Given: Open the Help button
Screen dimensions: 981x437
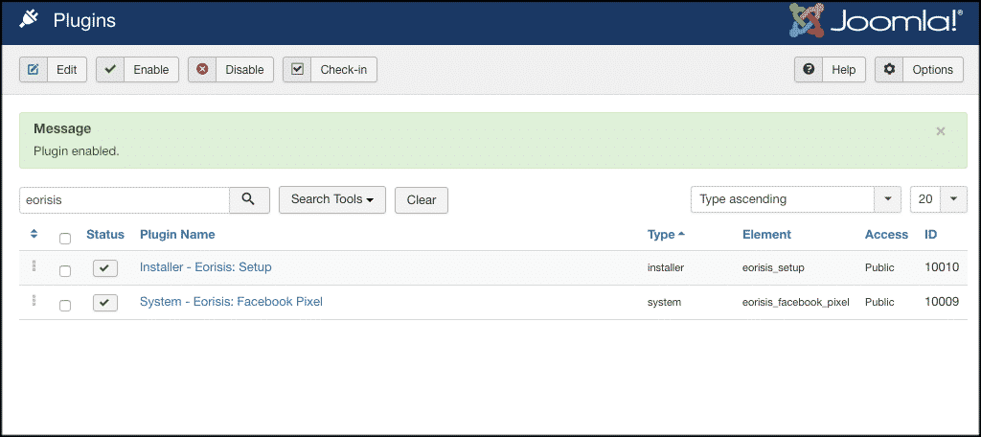Looking at the screenshot, I should click(x=831, y=70).
